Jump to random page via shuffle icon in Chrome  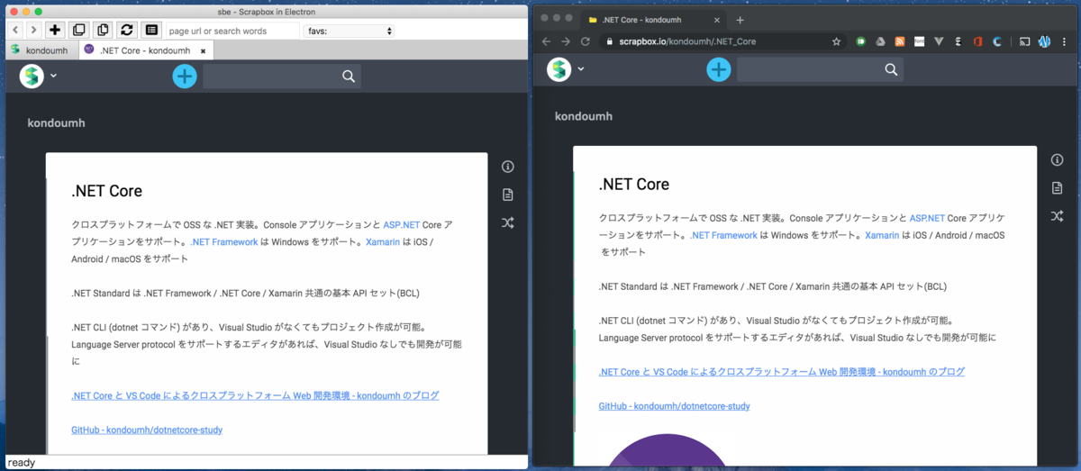[1058, 216]
